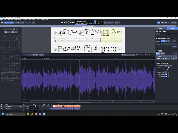Switch to the SONG tab
Screen dimensions: 178x133
coord(160,29)
